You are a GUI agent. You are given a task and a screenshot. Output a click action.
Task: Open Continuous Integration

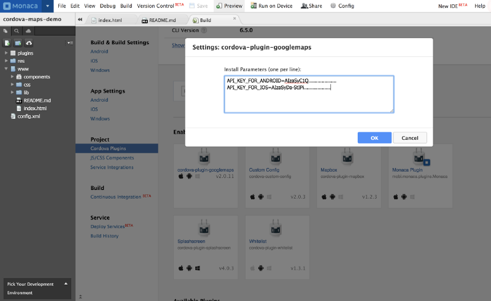click(x=115, y=197)
